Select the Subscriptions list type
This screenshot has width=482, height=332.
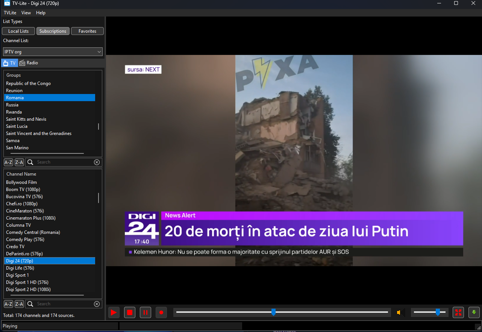tap(53, 31)
